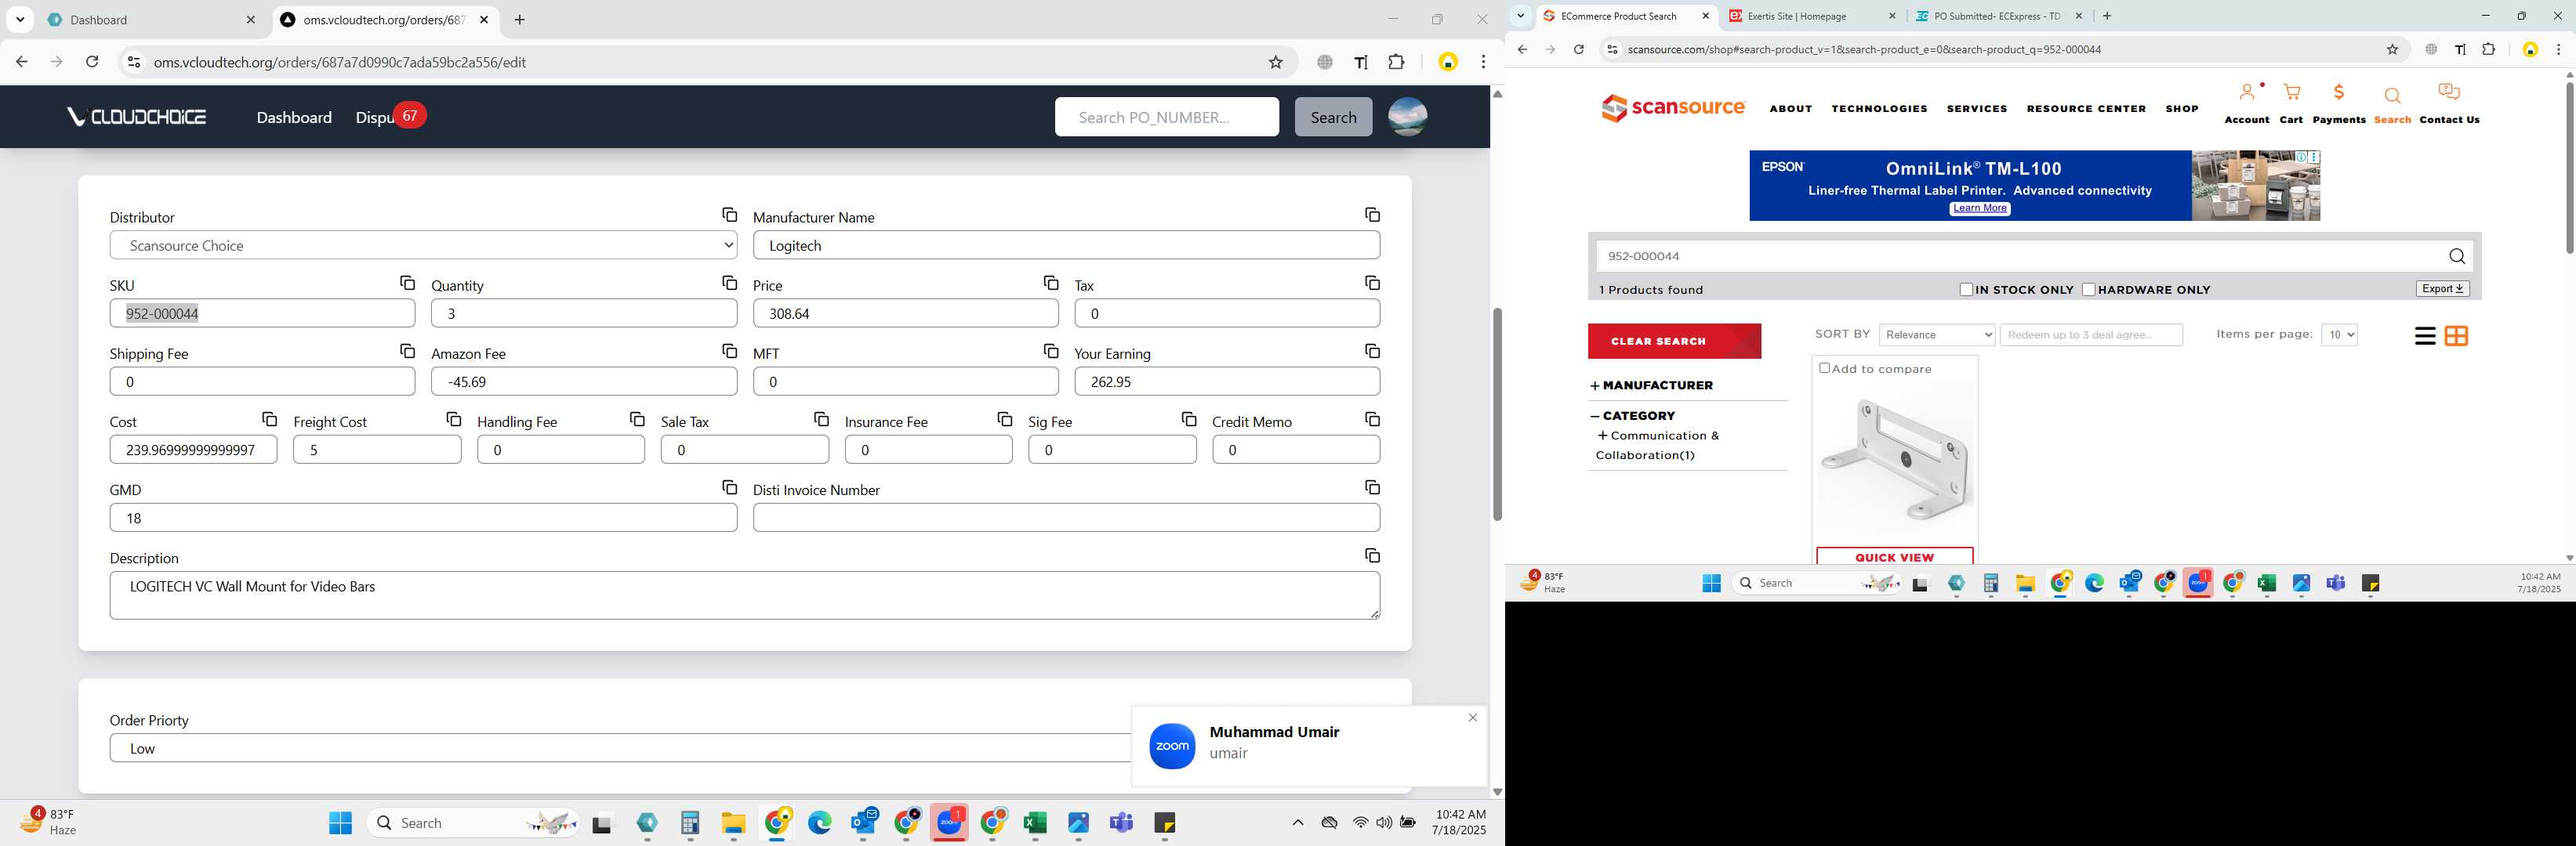Copy the Tax field value
The height and width of the screenshot is (846, 2576).
[x=1372, y=283]
